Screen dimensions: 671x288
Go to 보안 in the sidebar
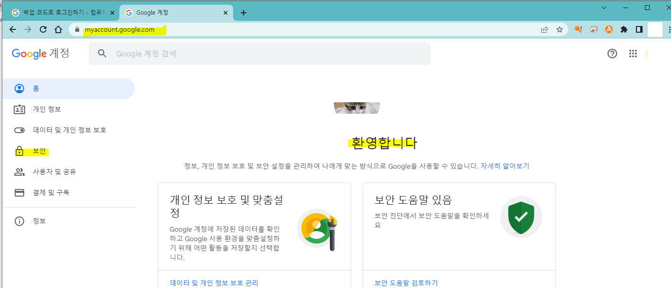(69, 151)
